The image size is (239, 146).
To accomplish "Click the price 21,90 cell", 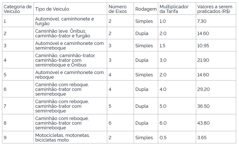I will 203,60.
